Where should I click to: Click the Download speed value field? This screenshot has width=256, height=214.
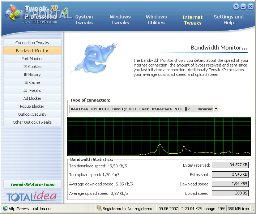(x=230, y=184)
